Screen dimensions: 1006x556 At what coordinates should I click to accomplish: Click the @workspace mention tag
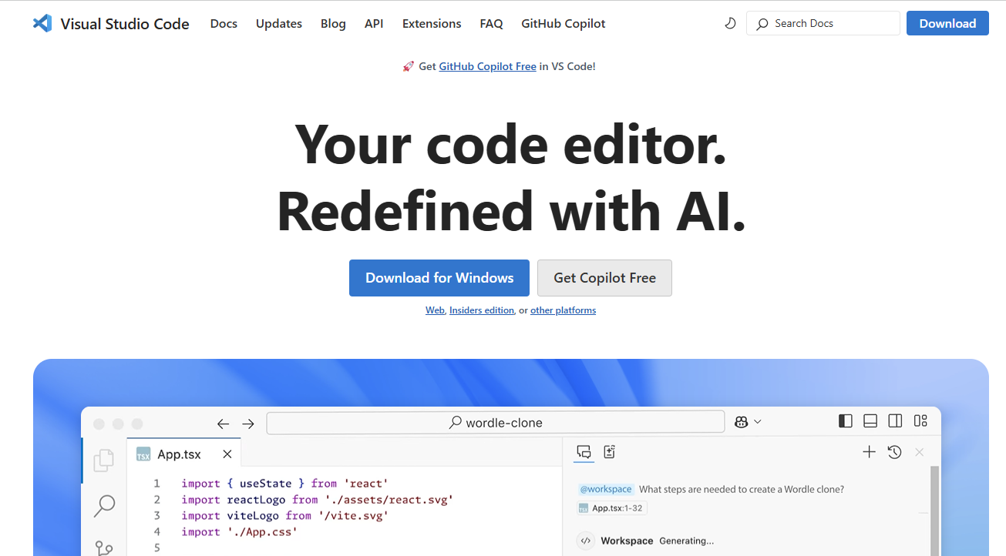(606, 489)
